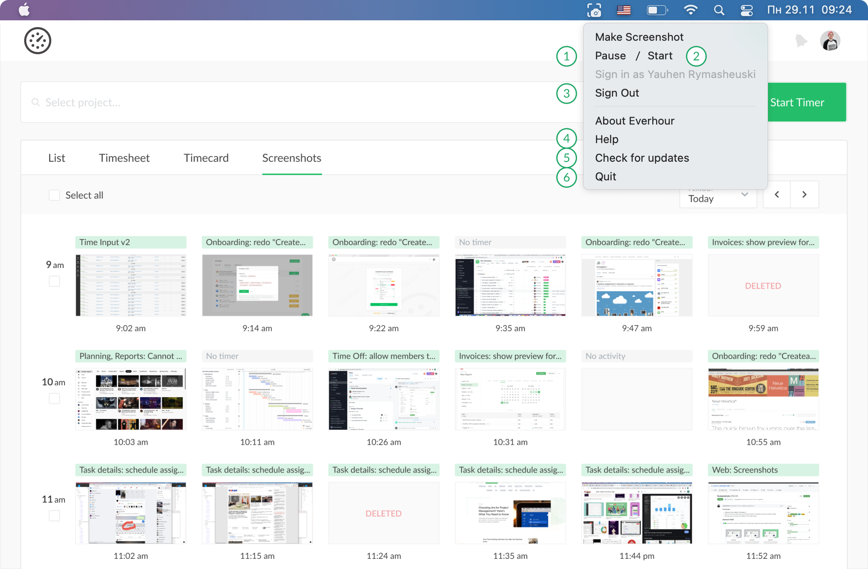Screen dimensions: 868x569
Task: Check the 11 am row checkbox
Action: 54,516
